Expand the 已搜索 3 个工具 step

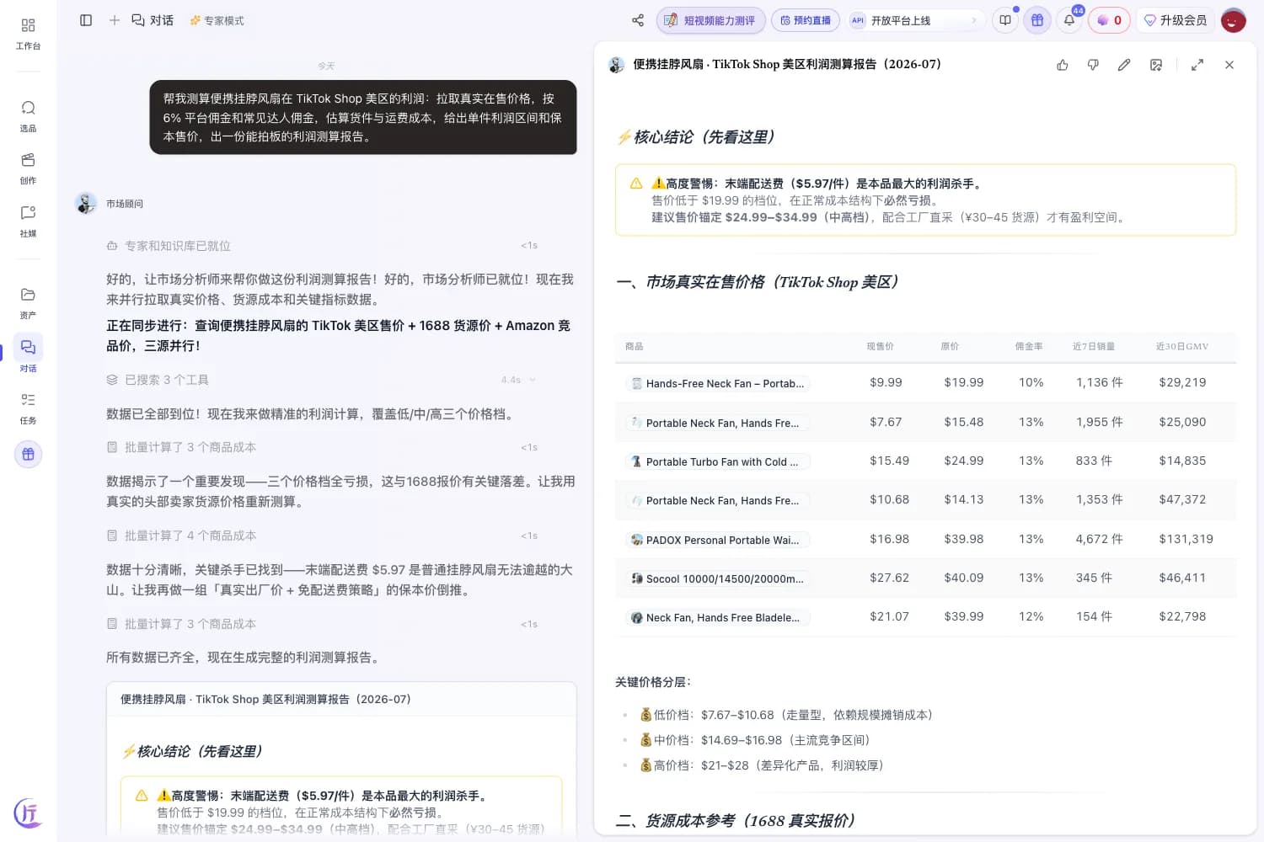(x=321, y=380)
